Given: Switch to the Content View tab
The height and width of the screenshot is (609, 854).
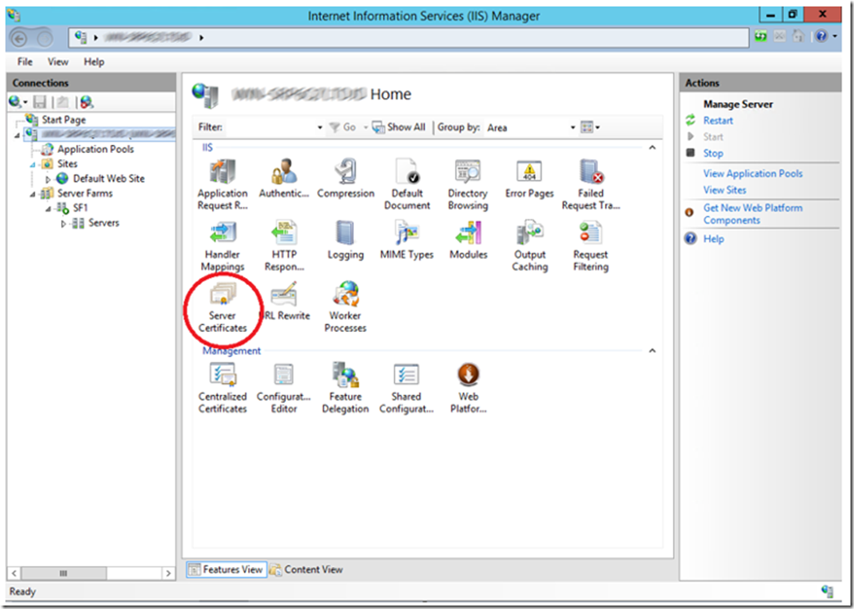Looking at the screenshot, I should point(307,570).
